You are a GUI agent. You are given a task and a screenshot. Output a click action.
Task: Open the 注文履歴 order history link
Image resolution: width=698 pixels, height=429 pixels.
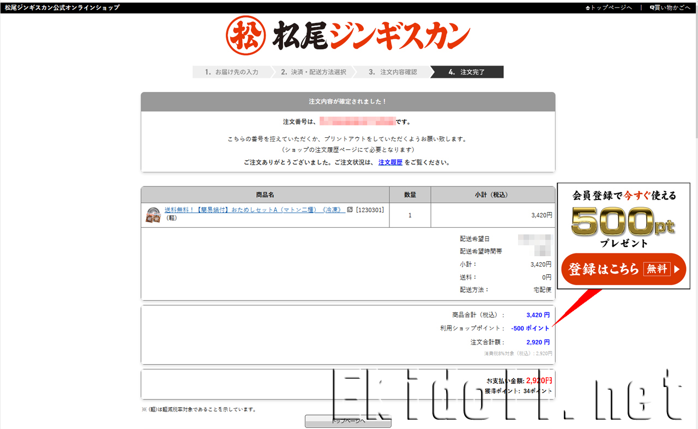(x=390, y=162)
